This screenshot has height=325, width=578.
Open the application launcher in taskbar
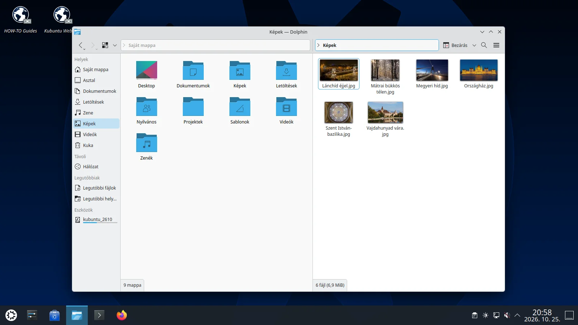pos(11,315)
